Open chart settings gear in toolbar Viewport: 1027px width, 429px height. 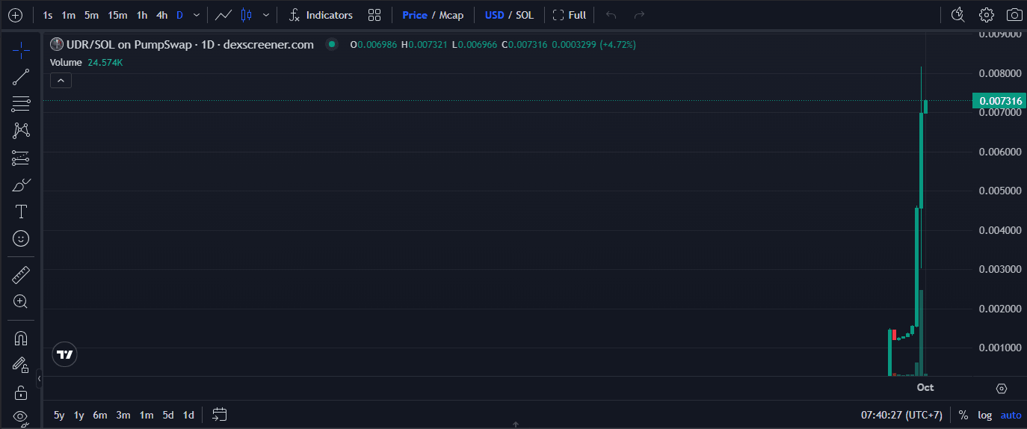[x=987, y=15]
